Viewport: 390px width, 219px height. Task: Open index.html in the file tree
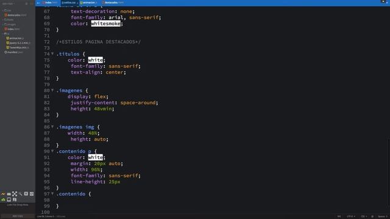[x=12, y=29]
